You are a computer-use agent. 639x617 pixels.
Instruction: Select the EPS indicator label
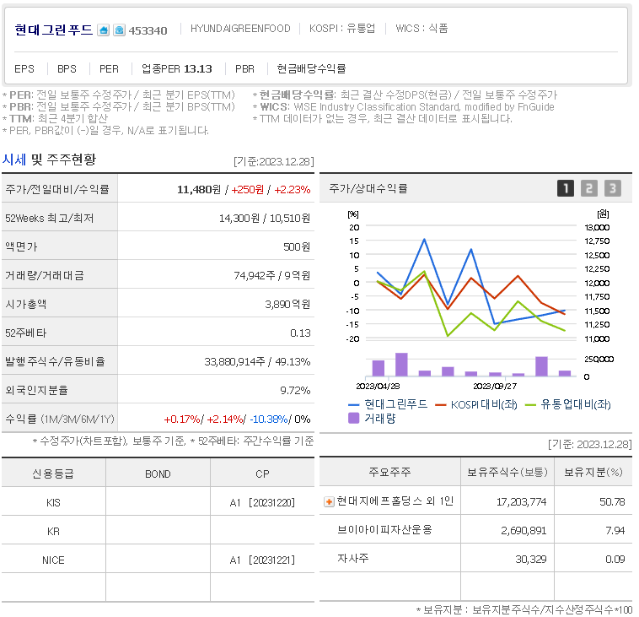tap(24, 69)
